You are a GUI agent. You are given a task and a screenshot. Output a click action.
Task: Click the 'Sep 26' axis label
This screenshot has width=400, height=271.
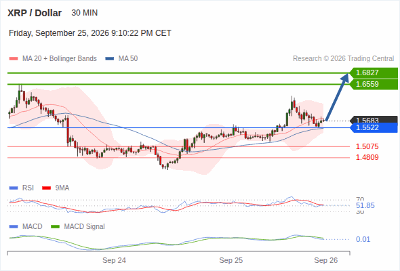[326, 260]
